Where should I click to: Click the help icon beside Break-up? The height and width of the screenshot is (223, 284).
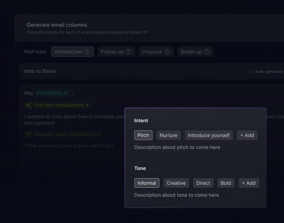coord(207,52)
